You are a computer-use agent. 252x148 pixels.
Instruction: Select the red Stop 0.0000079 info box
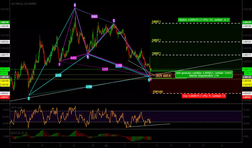(204, 96)
